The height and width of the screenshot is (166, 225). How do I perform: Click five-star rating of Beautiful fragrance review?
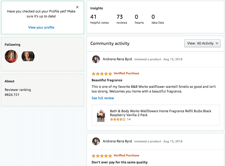point(102,74)
